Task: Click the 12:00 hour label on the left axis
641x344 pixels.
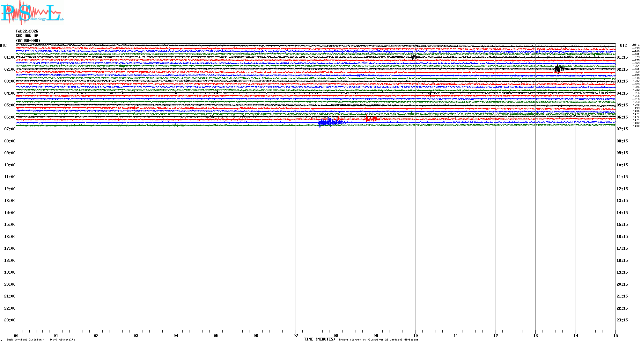Action: [x=10, y=189]
